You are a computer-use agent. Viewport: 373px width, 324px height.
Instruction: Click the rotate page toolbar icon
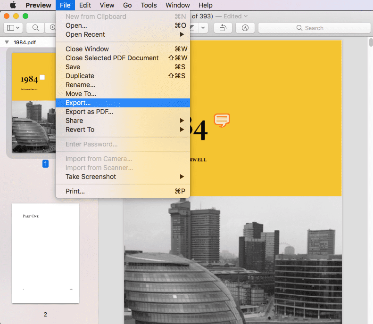pos(223,28)
